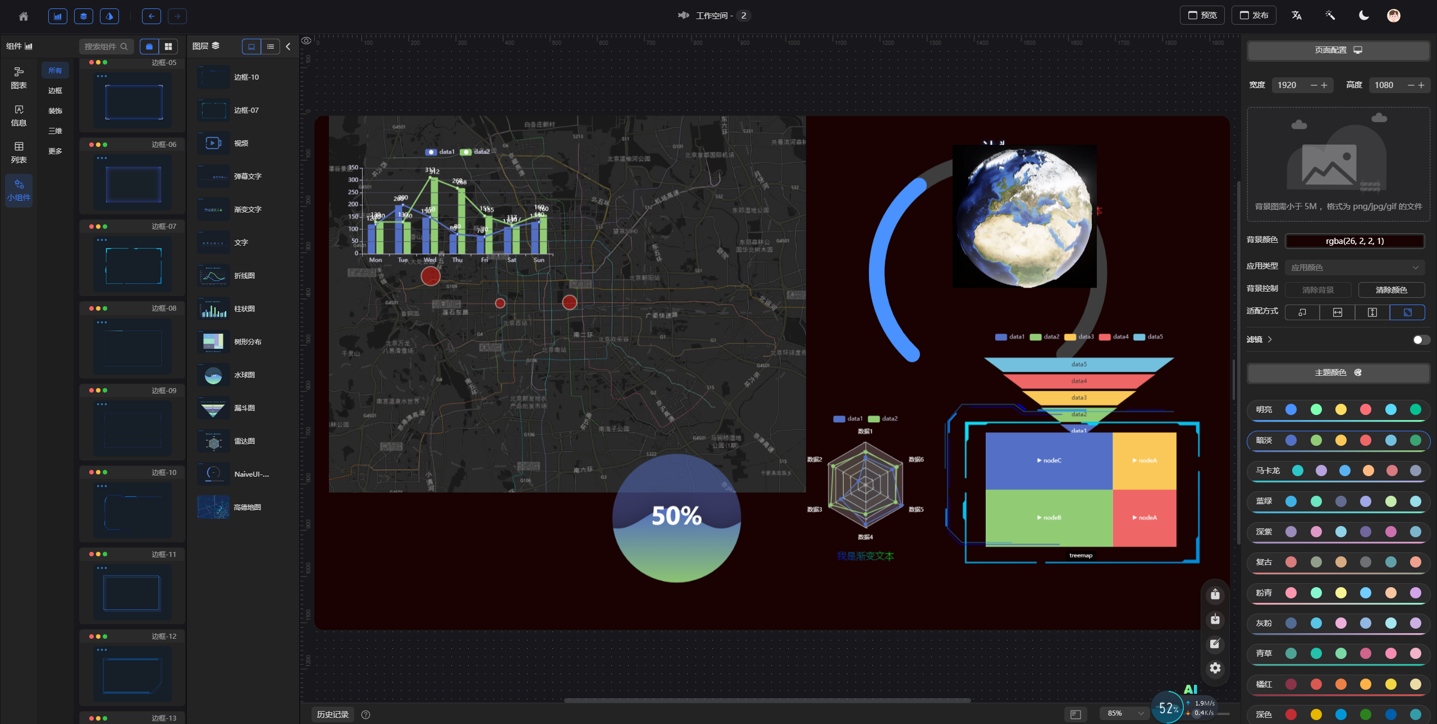This screenshot has width=1437, height=724.
Task: Open the floating settings gear
Action: click(x=1215, y=668)
